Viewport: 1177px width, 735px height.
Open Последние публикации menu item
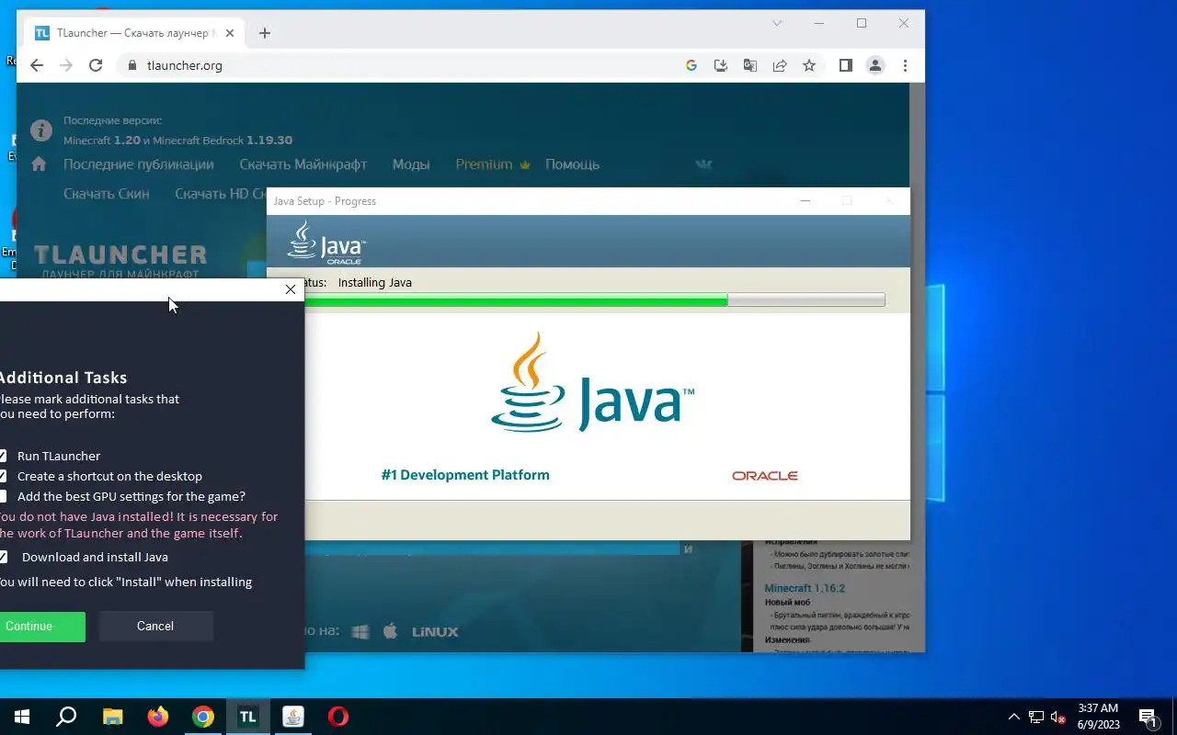[139, 164]
